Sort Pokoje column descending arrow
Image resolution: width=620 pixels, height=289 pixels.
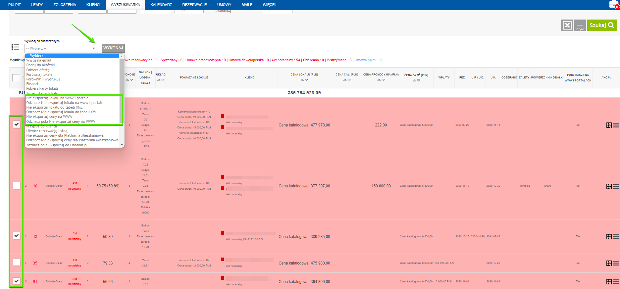click(x=131, y=80)
